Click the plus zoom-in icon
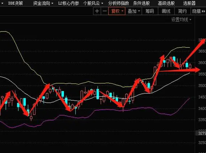 (x=97, y=11)
